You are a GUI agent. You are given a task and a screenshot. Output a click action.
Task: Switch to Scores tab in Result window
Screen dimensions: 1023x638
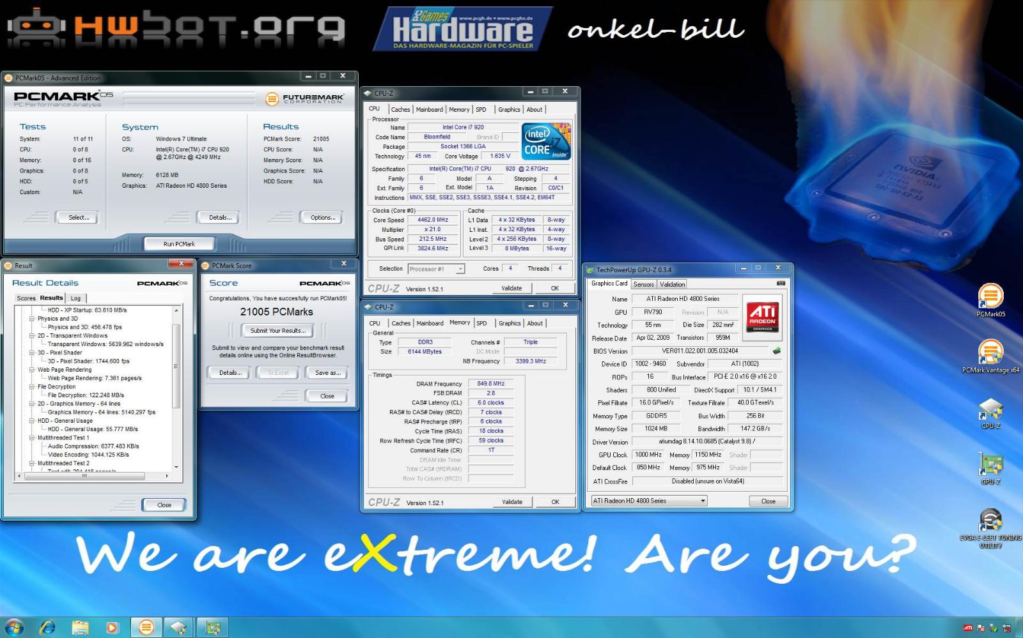pyautogui.click(x=26, y=298)
